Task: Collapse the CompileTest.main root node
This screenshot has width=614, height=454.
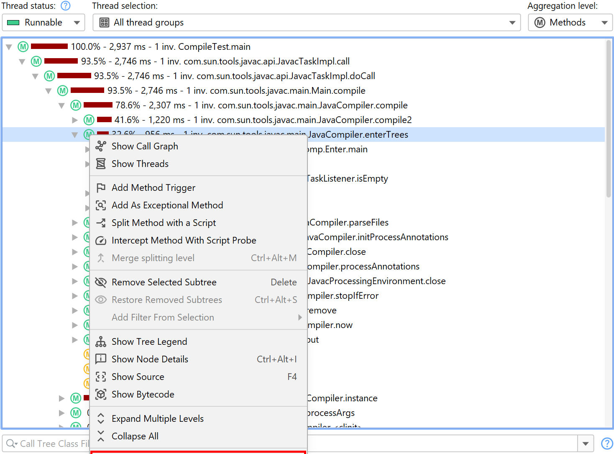Action: 9,47
